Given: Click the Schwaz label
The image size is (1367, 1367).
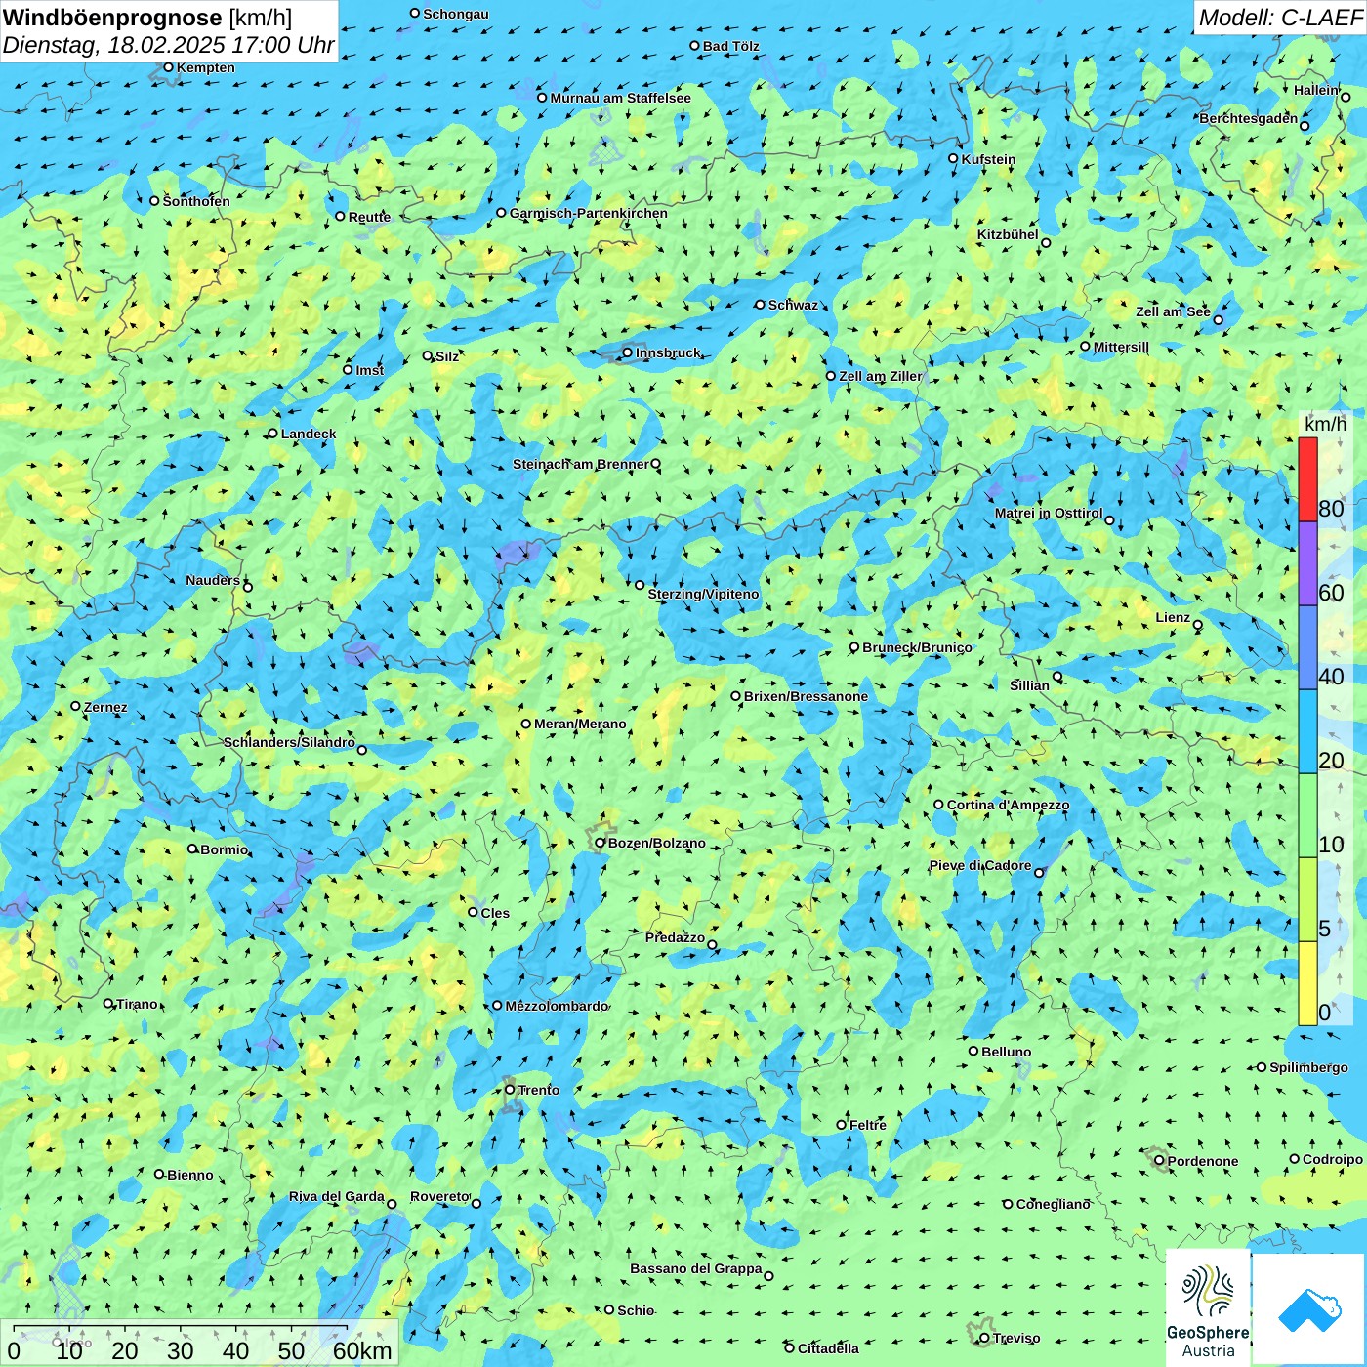Looking at the screenshot, I should click(793, 305).
